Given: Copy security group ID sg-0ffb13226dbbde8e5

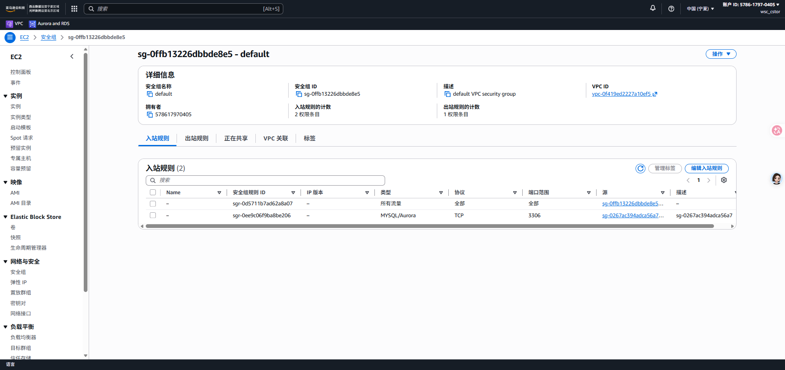Looking at the screenshot, I should 299,94.
